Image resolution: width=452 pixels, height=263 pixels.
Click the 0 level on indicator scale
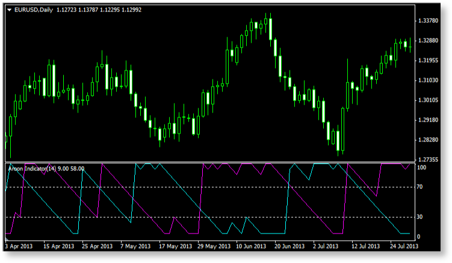pyautogui.click(x=419, y=237)
